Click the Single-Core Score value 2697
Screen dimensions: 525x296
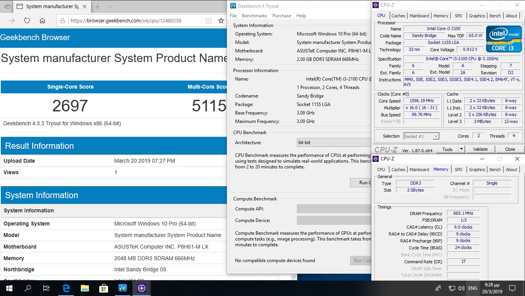(70, 106)
